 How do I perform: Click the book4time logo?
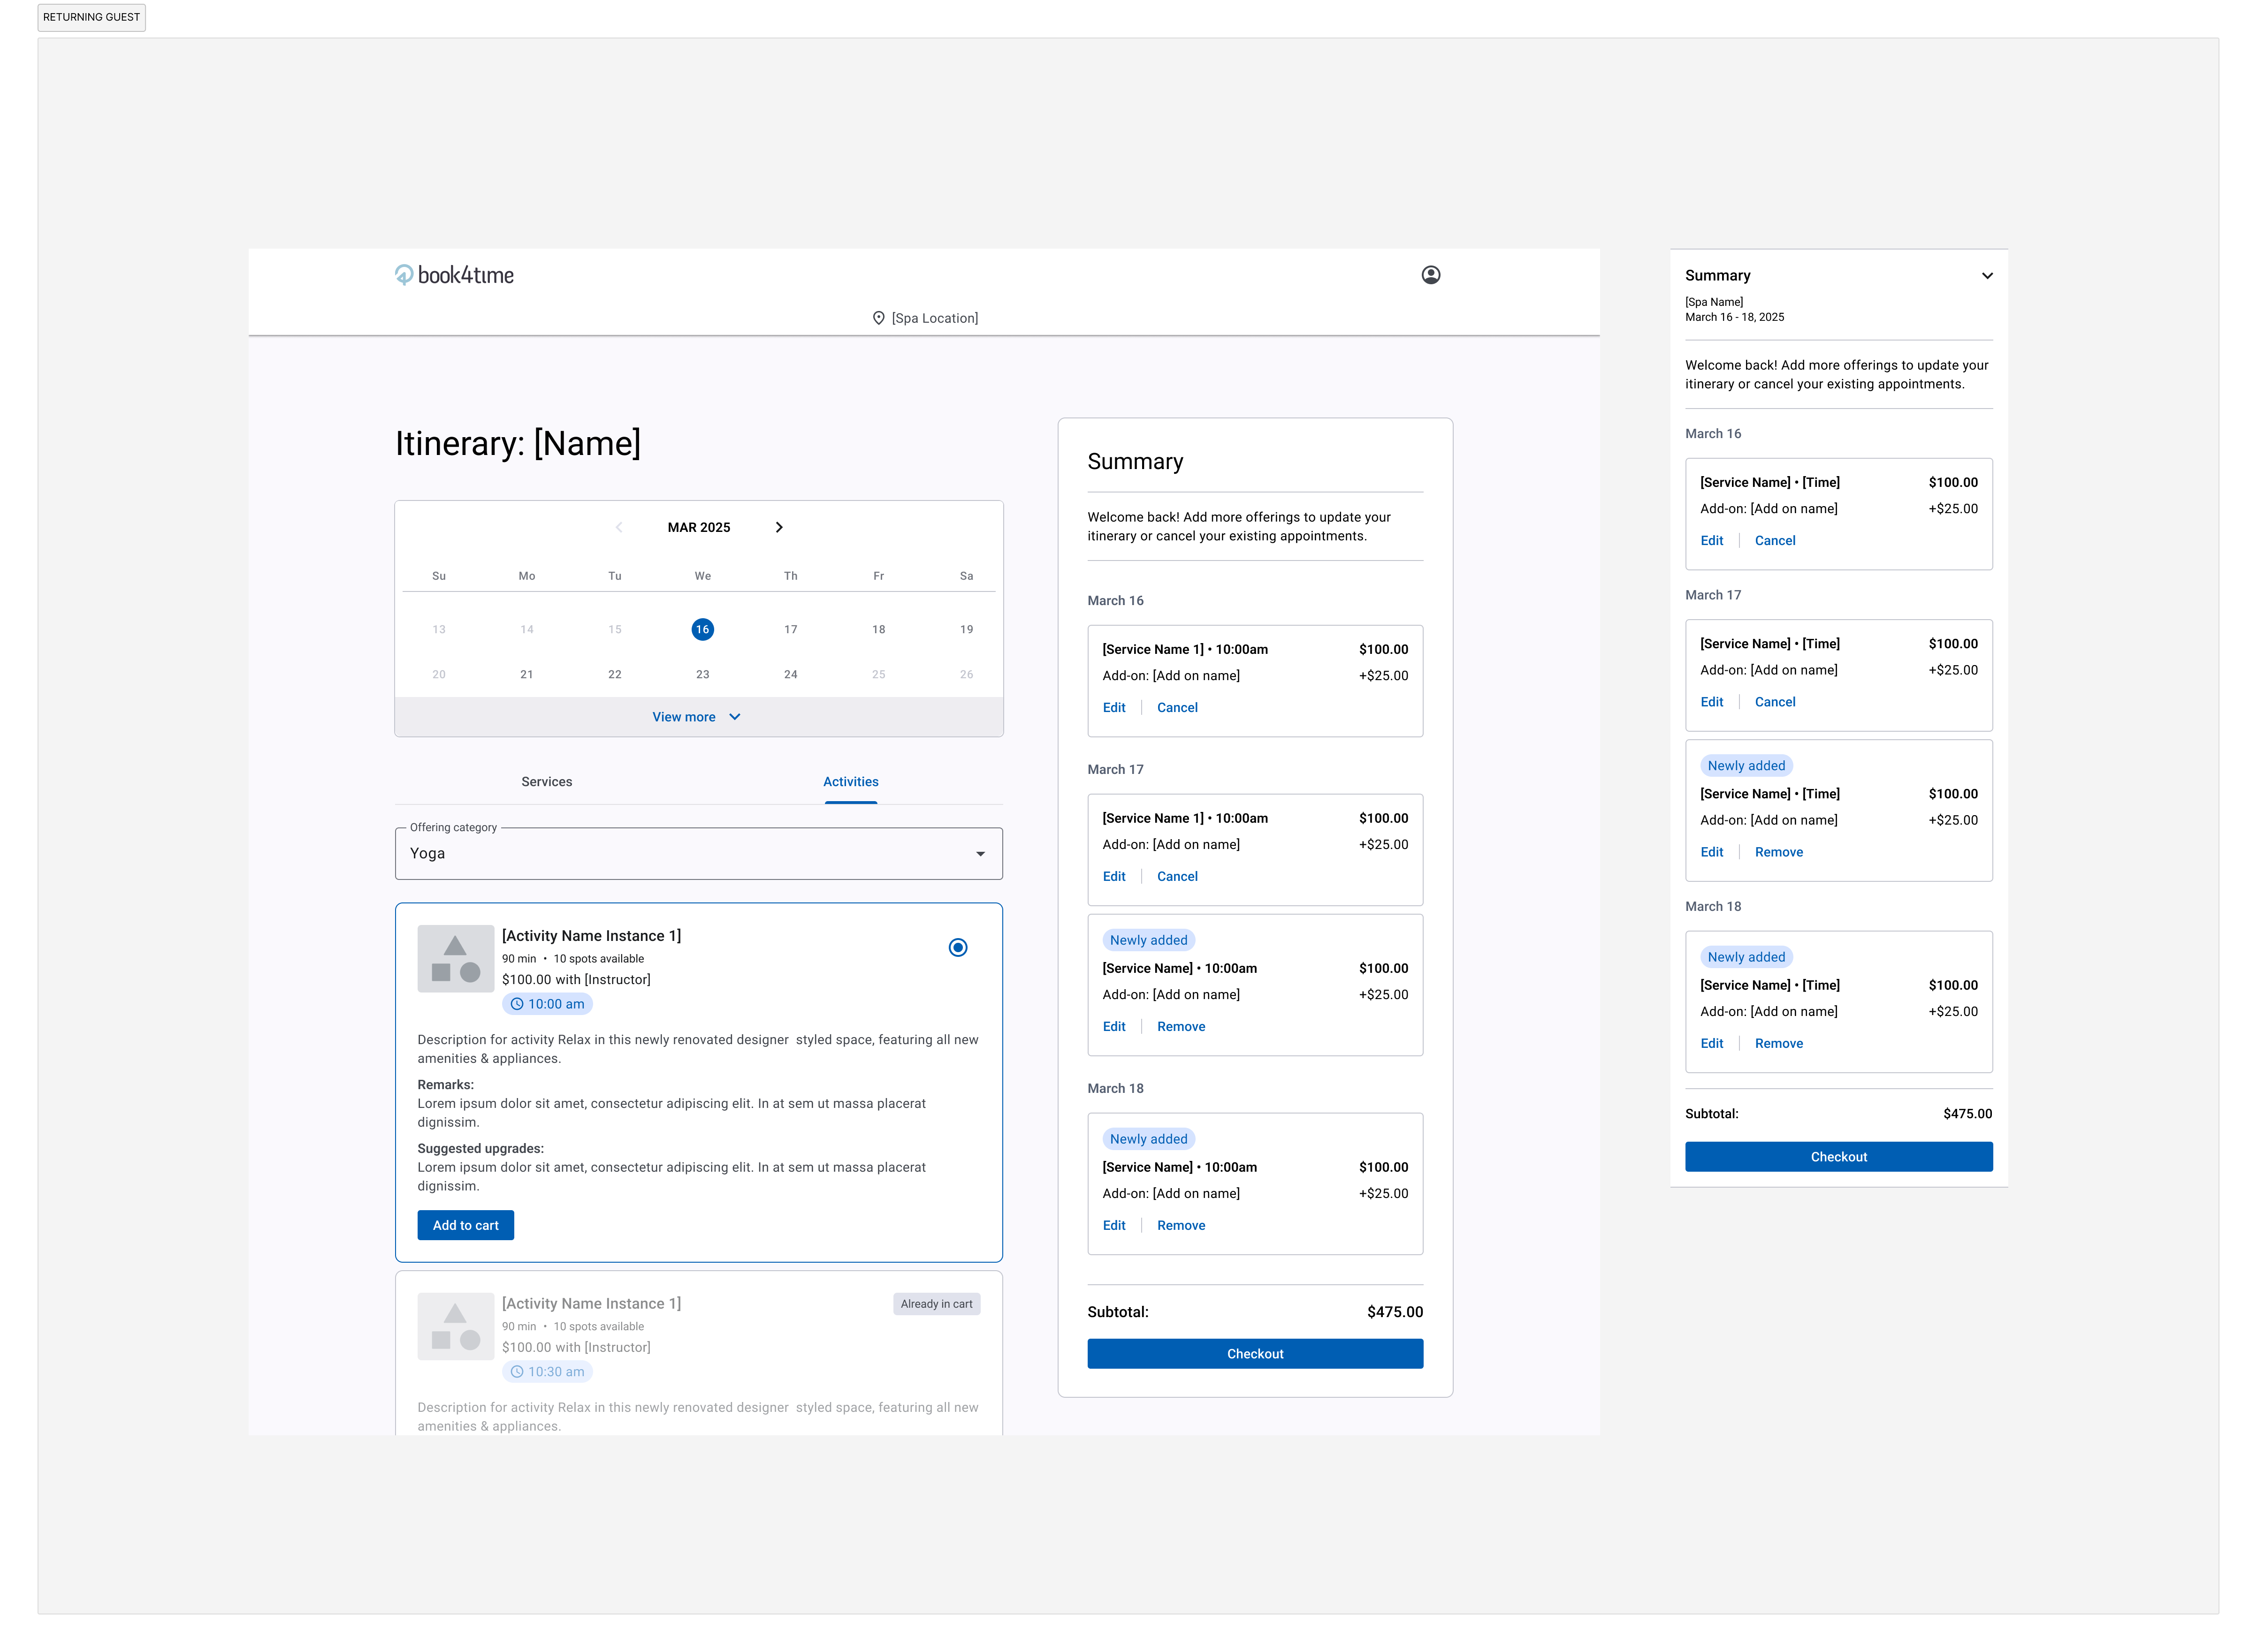(x=454, y=275)
